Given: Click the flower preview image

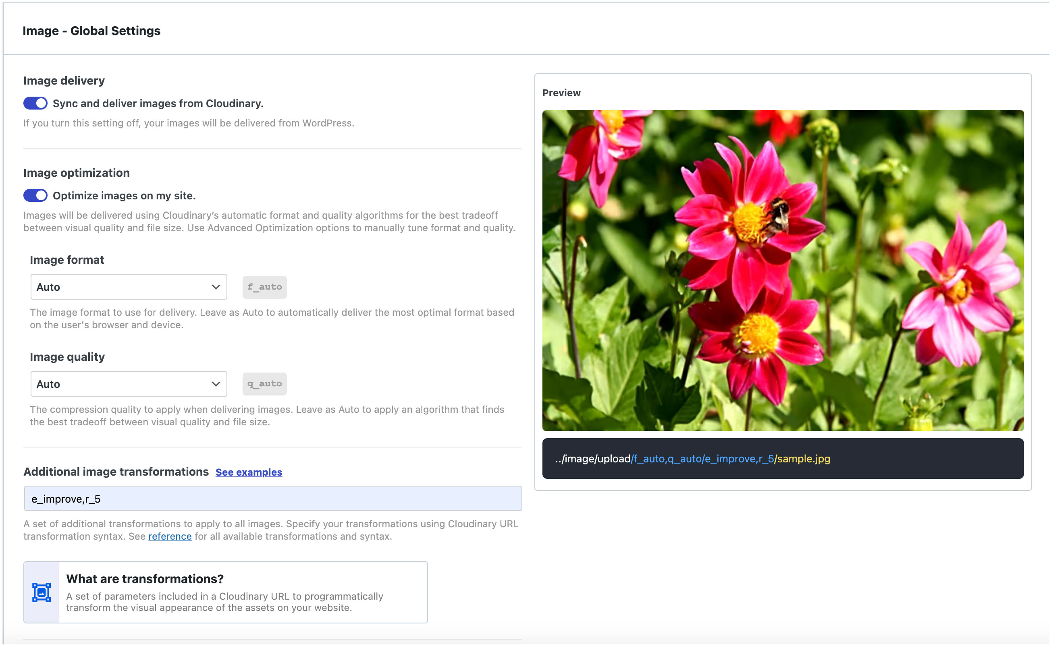Looking at the screenshot, I should coord(783,271).
